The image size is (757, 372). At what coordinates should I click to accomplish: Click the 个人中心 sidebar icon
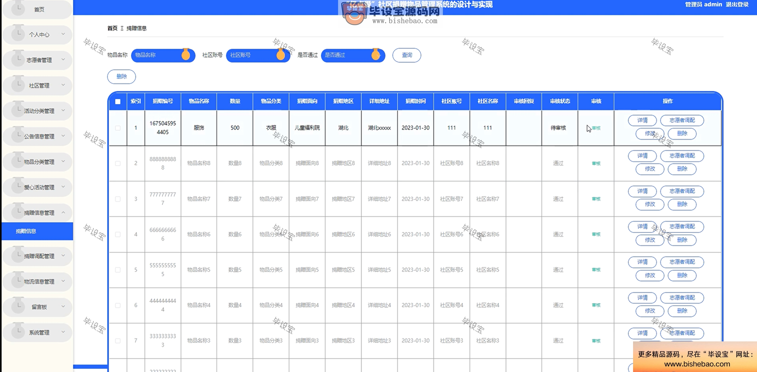point(18,33)
